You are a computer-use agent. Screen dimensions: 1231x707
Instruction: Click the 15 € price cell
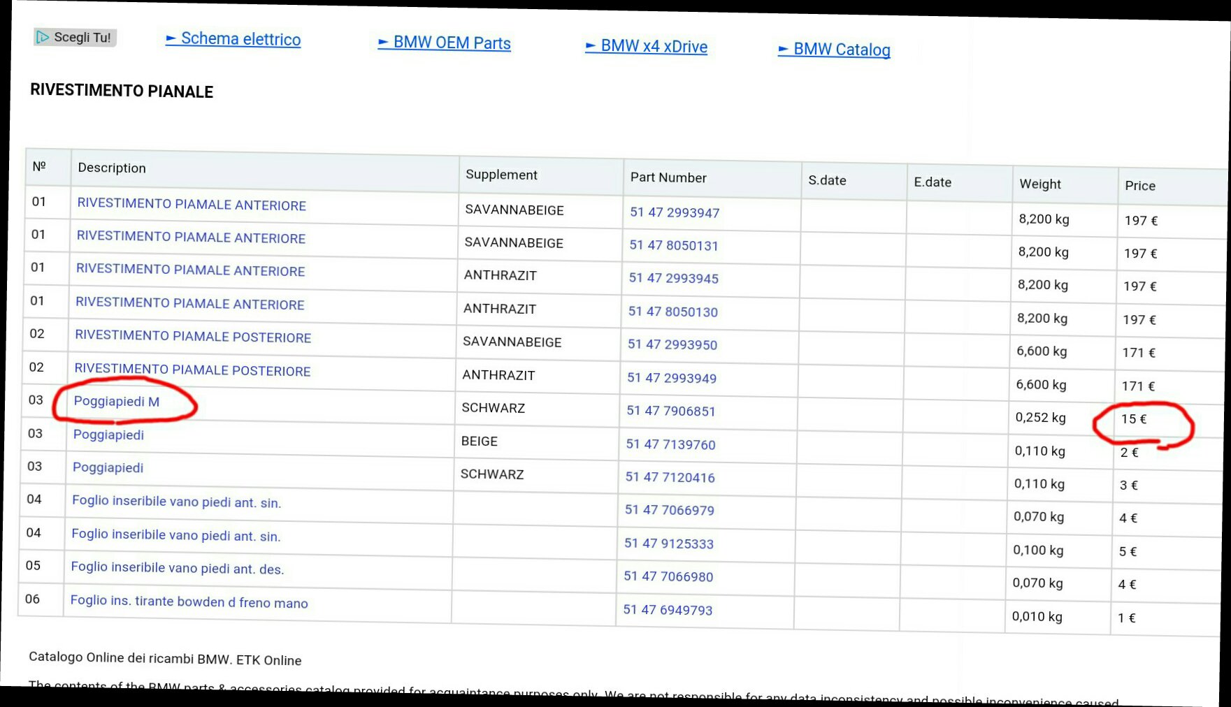coord(1134,419)
